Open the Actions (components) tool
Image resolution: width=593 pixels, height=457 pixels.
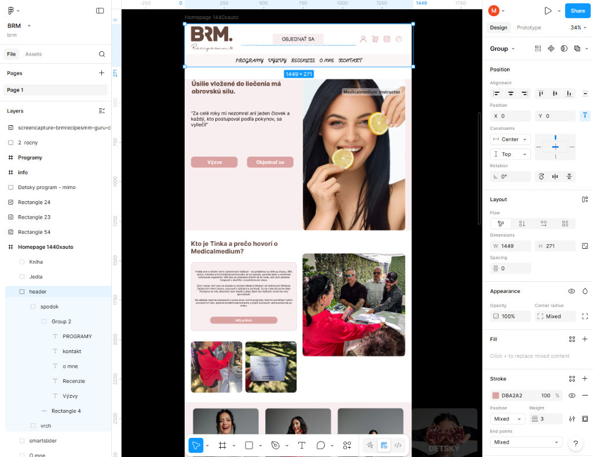pos(347,445)
